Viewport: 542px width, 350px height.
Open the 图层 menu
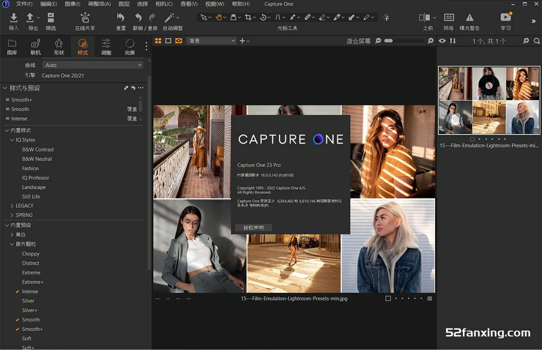pyautogui.click(x=124, y=4)
